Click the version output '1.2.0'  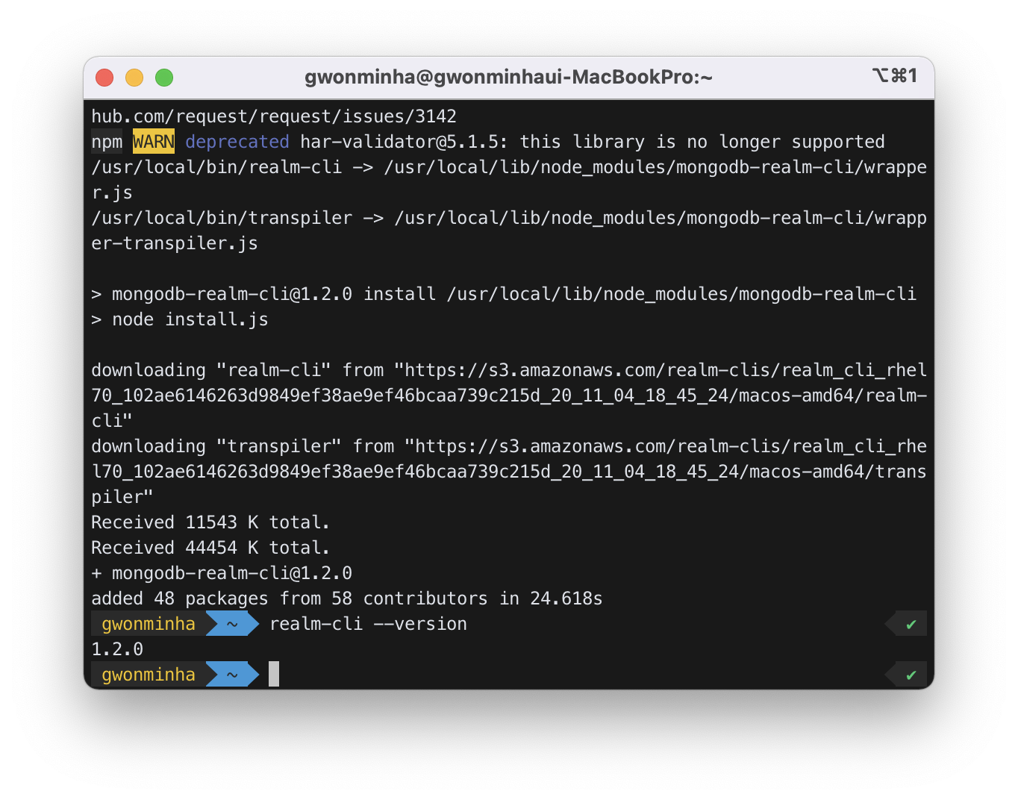click(x=117, y=649)
